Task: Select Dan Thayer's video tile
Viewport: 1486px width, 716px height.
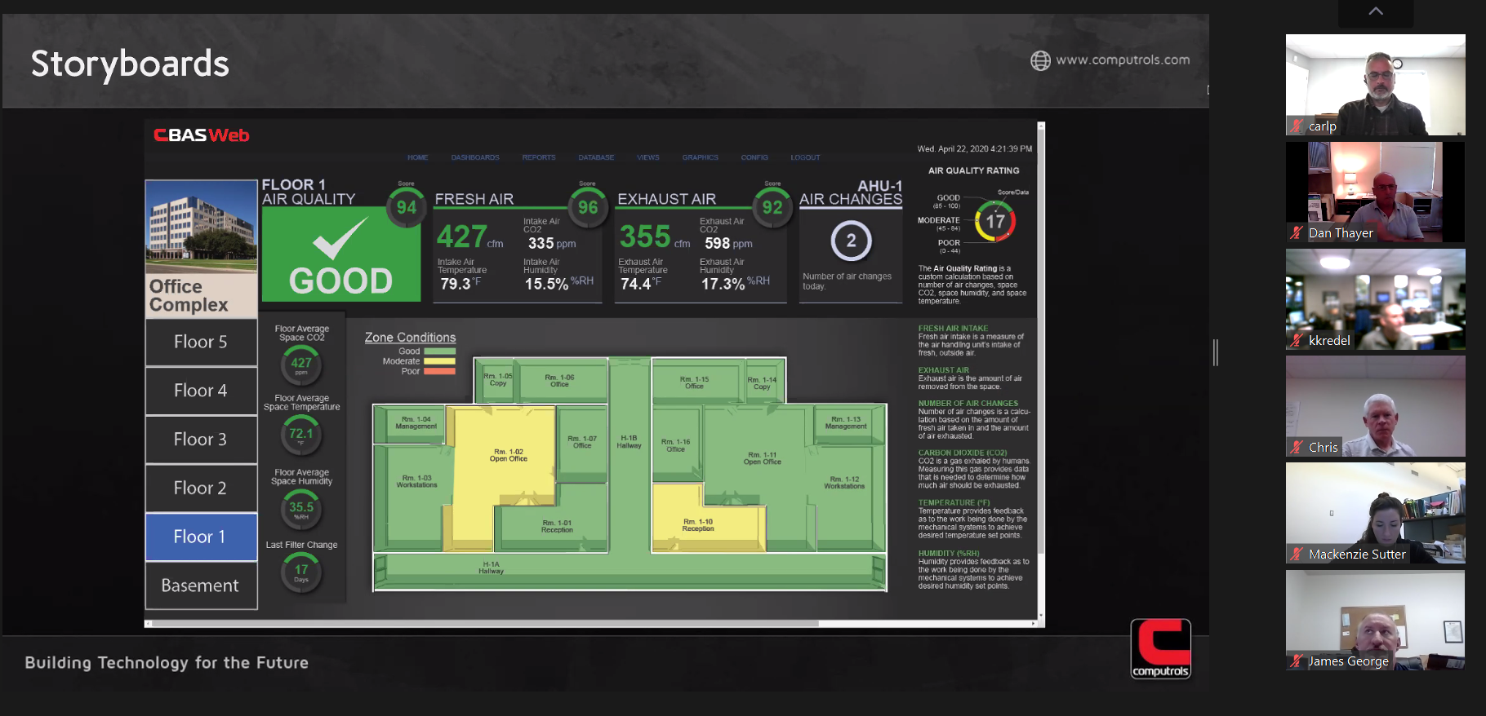Action: pos(1376,192)
